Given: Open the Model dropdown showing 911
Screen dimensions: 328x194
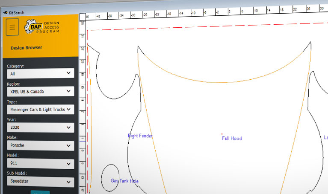Looking at the screenshot, I should click(40, 163).
